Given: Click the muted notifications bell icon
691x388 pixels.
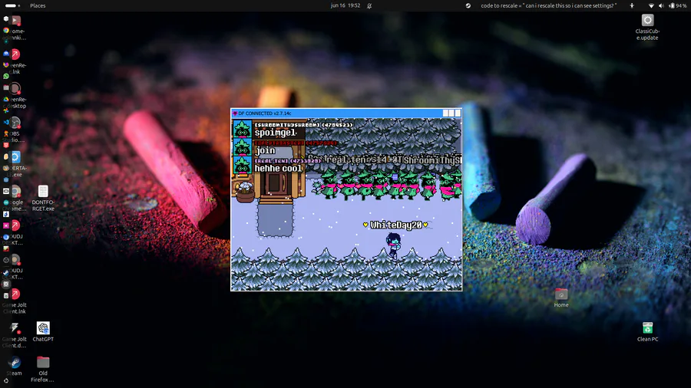Looking at the screenshot, I should 369,5.
